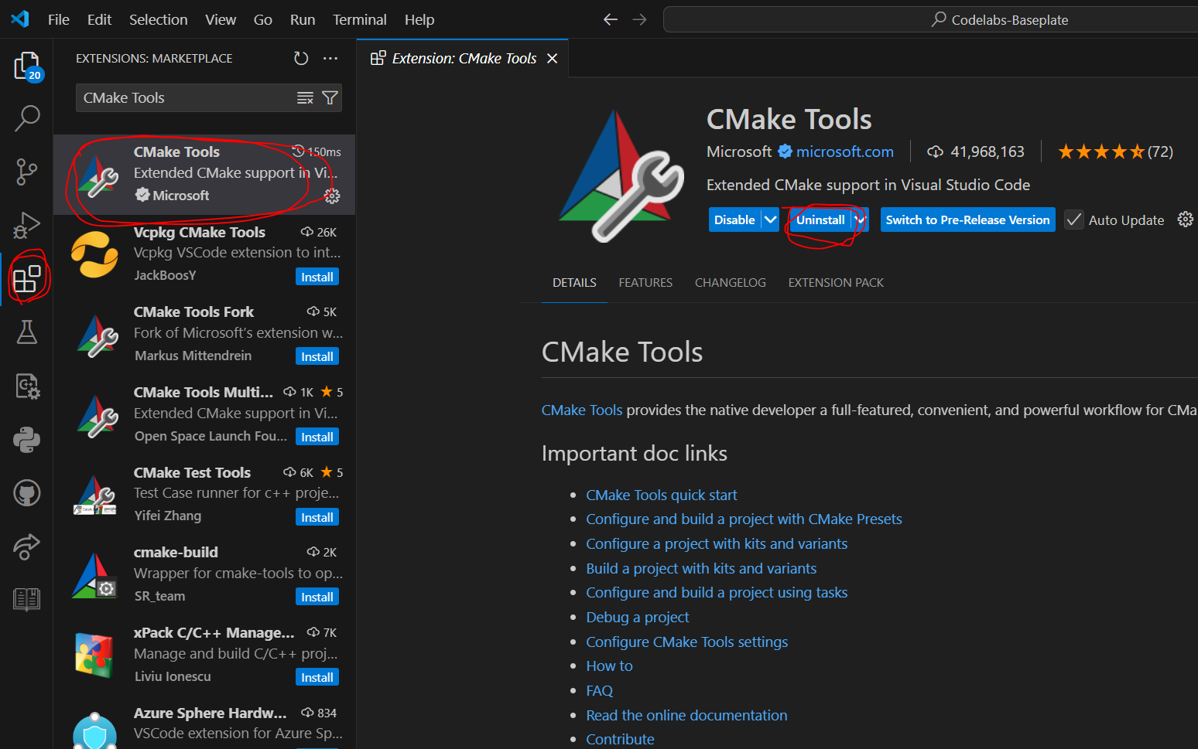Image resolution: width=1198 pixels, height=749 pixels.
Task: Open the Terminal menu
Action: pos(359,19)
